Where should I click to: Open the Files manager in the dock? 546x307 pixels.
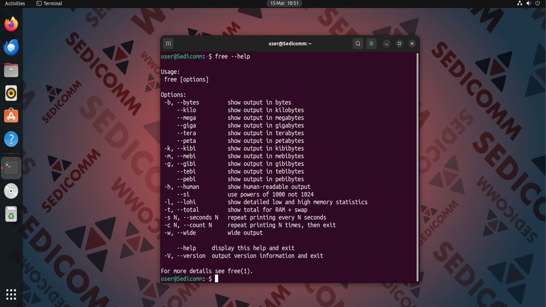point(11,70)
